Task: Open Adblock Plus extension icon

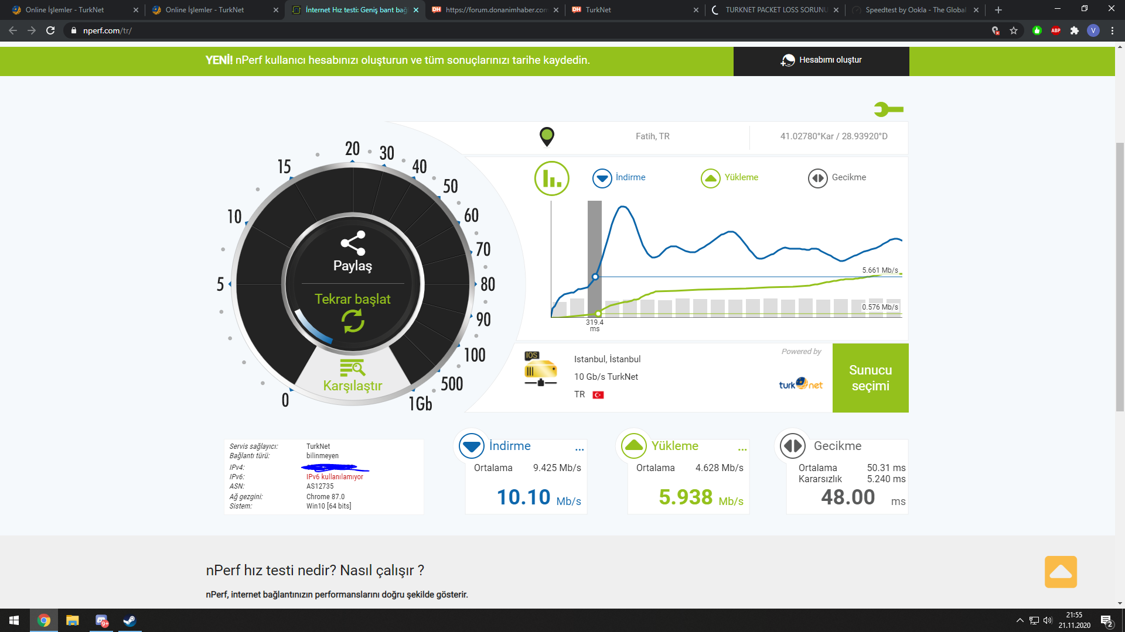Action: [1056, 30]
